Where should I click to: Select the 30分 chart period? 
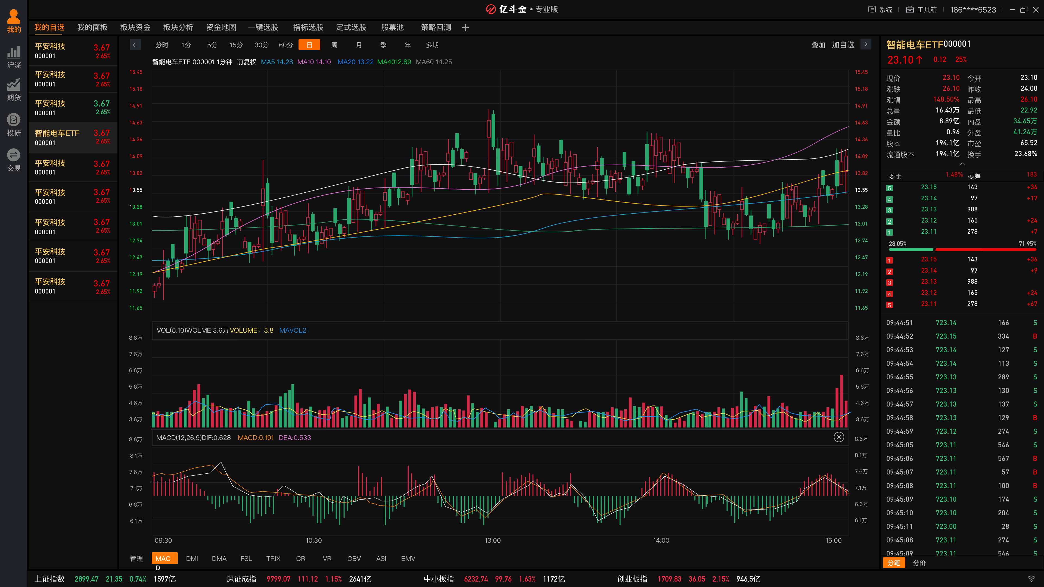click(261, 45)
